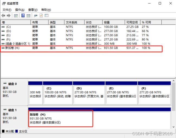Open the 帮助(H) menu
176x138 pixels.
tap(46, 10)
